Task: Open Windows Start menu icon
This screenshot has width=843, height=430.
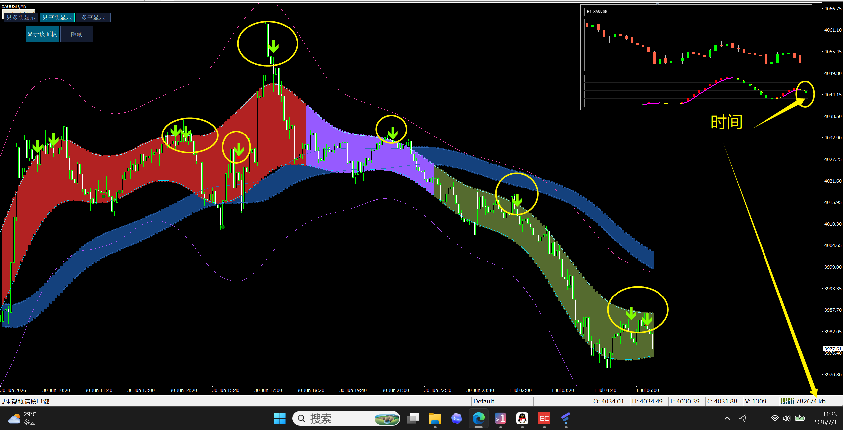Action: click(280, 419)
